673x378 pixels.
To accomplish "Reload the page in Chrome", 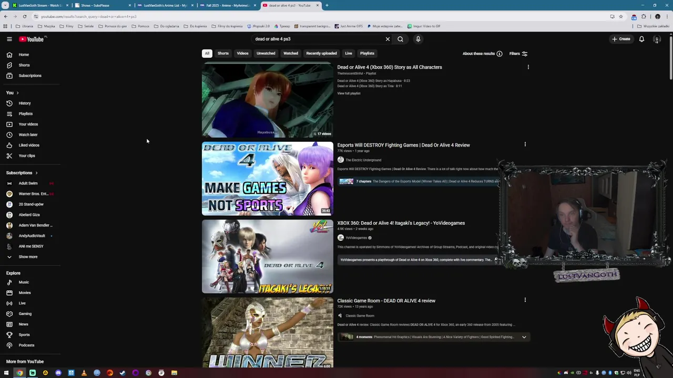I will [x=24, y=16].
